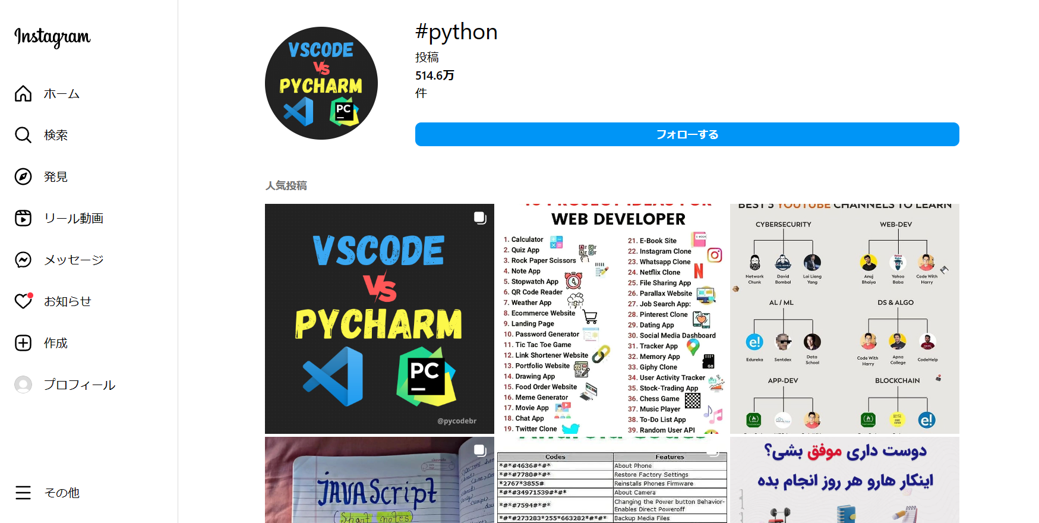Select the 作成 menu label
1039x523 pixels.
pos(56,344)
